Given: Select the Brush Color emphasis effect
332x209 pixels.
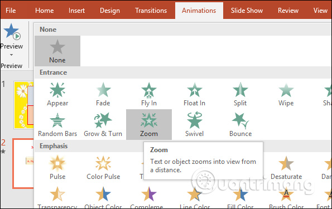Looking at the screenshot, I should (x=286, y=197).
